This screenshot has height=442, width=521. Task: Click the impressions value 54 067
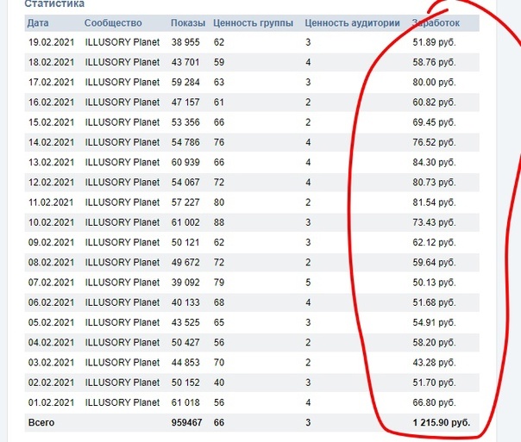pos(185,183)
